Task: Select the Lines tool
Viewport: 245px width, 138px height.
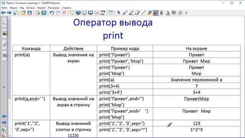Action: 143,13
